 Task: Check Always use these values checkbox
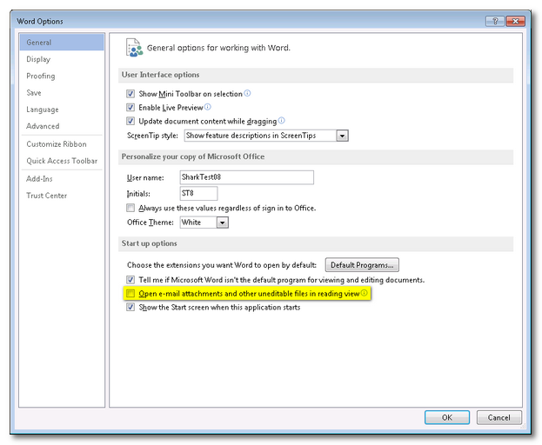point(130,208)
